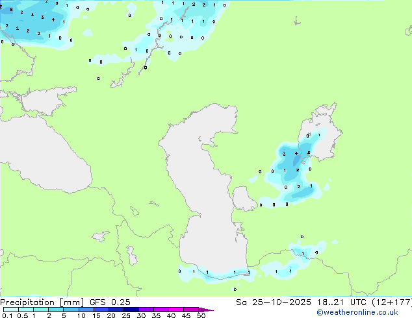
Task: Click the legend scale label '0.1'
Action: click(x=7, y=315)
